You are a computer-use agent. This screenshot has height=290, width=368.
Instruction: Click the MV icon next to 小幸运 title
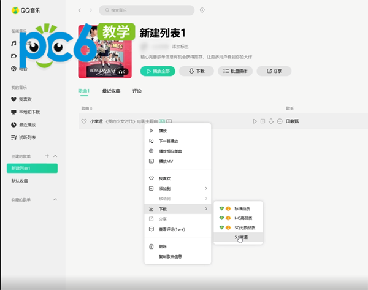(169, 121)
